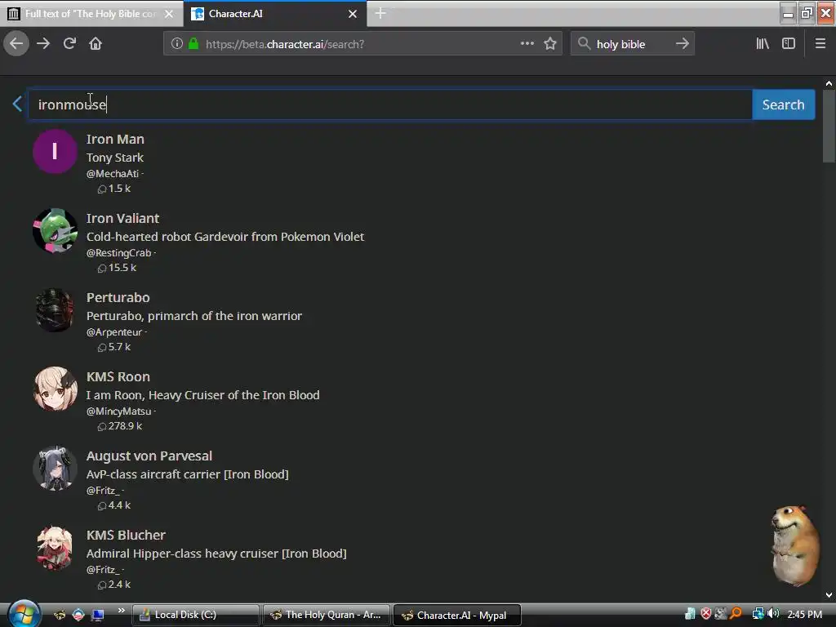This screenshot has height=627, width=836.
Task: Click the 15.5 k chat count
Action: (122, 268)
